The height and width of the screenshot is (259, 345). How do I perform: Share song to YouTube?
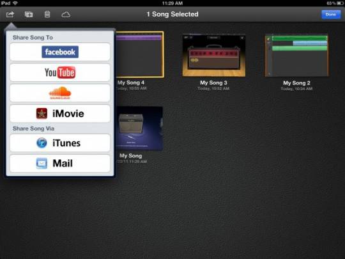tap(60, 72)
